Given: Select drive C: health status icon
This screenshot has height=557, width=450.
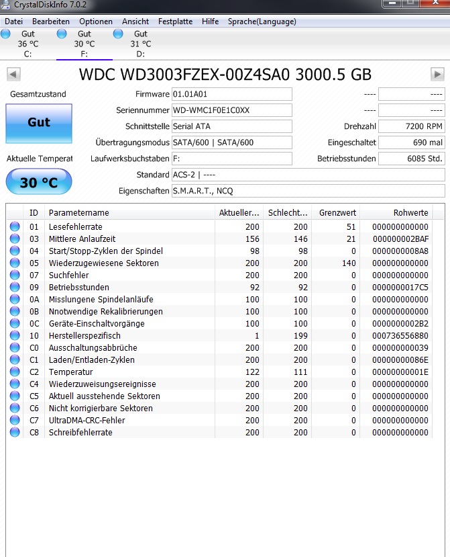Looking at the screenshot, I should (x=6, y=34).
